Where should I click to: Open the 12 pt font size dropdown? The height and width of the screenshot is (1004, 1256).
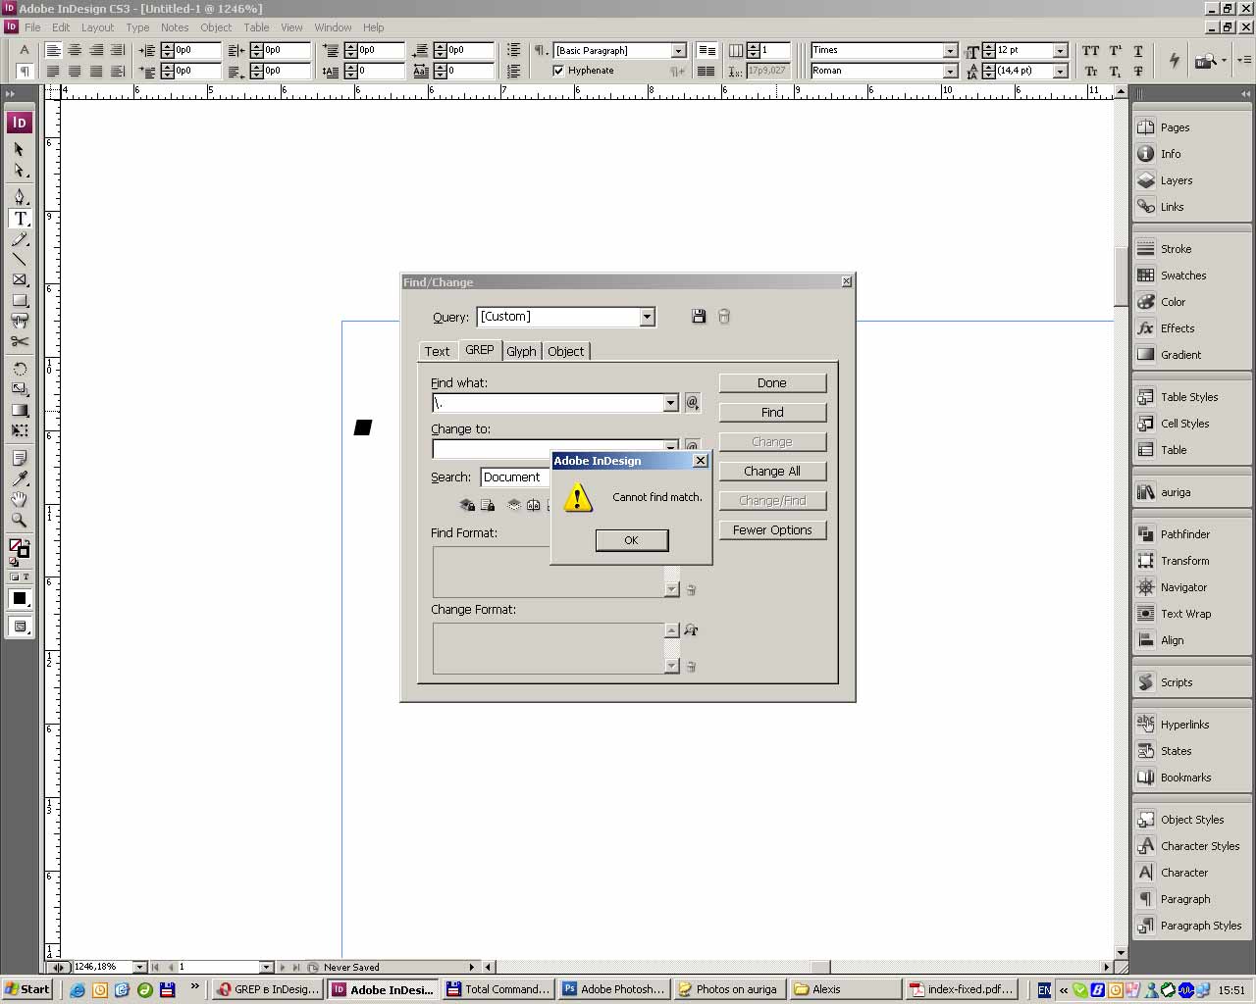[x=1060, y=50]
